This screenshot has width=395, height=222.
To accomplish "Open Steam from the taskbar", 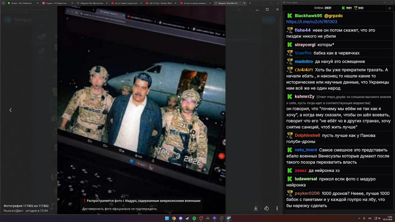I will click(187, 218).
